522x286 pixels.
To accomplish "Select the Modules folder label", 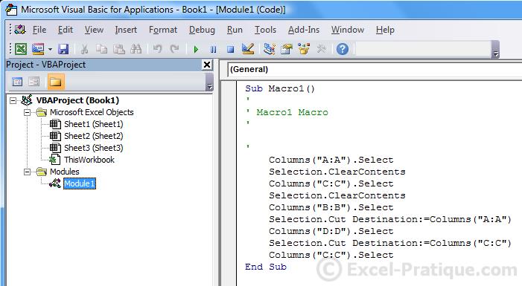I will click(65, 172).
